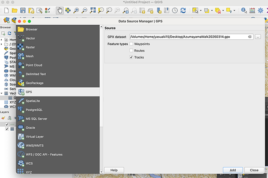Toggle the first layer's visibility checkbox
The width and height of the screenshot is (268, 178).
pyautogui.click(x=7, y=124)
